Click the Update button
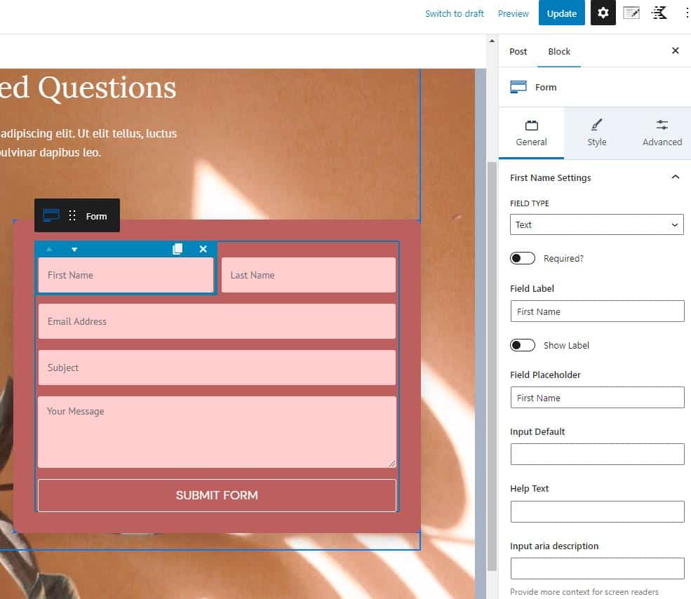The image size is (691, 599). (x=561, y=13)
